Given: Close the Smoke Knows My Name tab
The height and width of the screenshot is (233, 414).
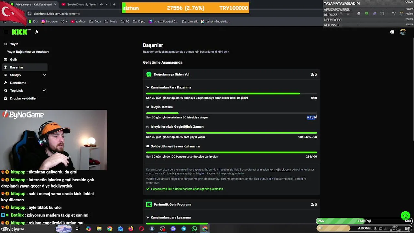Looking at the screenshot, I should tap(107, 5).
